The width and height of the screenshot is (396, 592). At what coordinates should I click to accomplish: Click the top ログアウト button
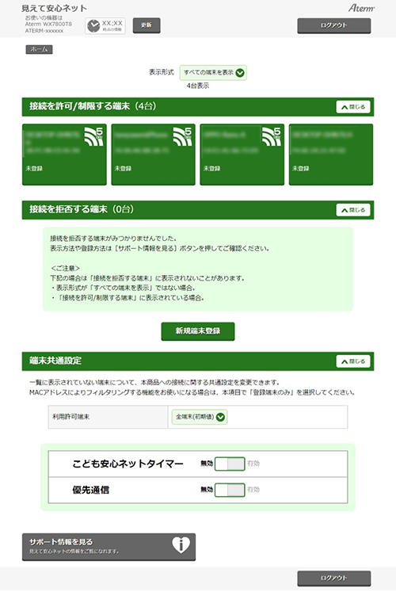click(x=333, y=25)
